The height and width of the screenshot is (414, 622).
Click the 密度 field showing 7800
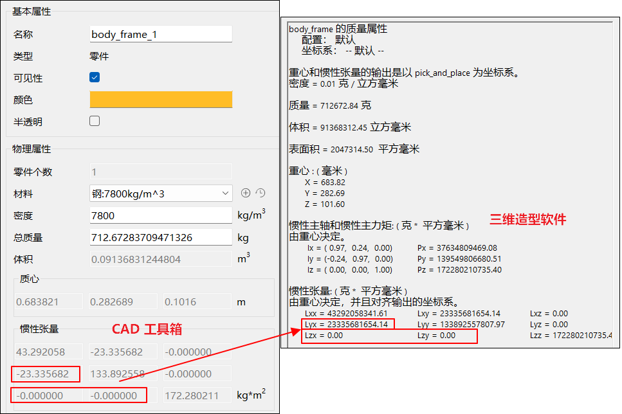click(161, 215)
